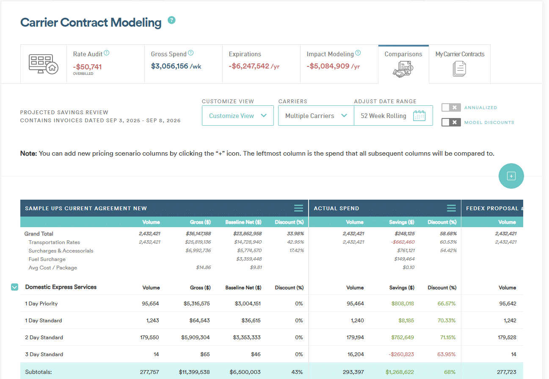
Task: Open the 52 Week Rolling date range
Action: coord(393,115)
